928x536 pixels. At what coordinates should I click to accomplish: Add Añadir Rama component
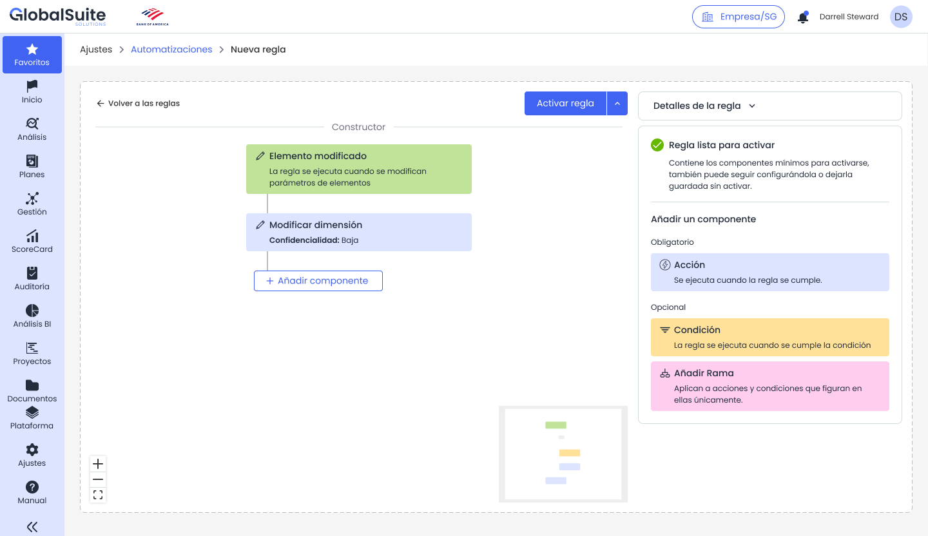pos(770,386)
